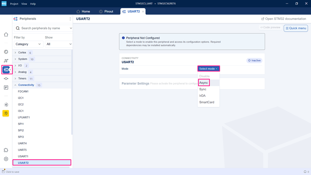The height and width of the screenshot is (175, 311).
Task: Click the MX2 application logo
Action: pos(4,4)
